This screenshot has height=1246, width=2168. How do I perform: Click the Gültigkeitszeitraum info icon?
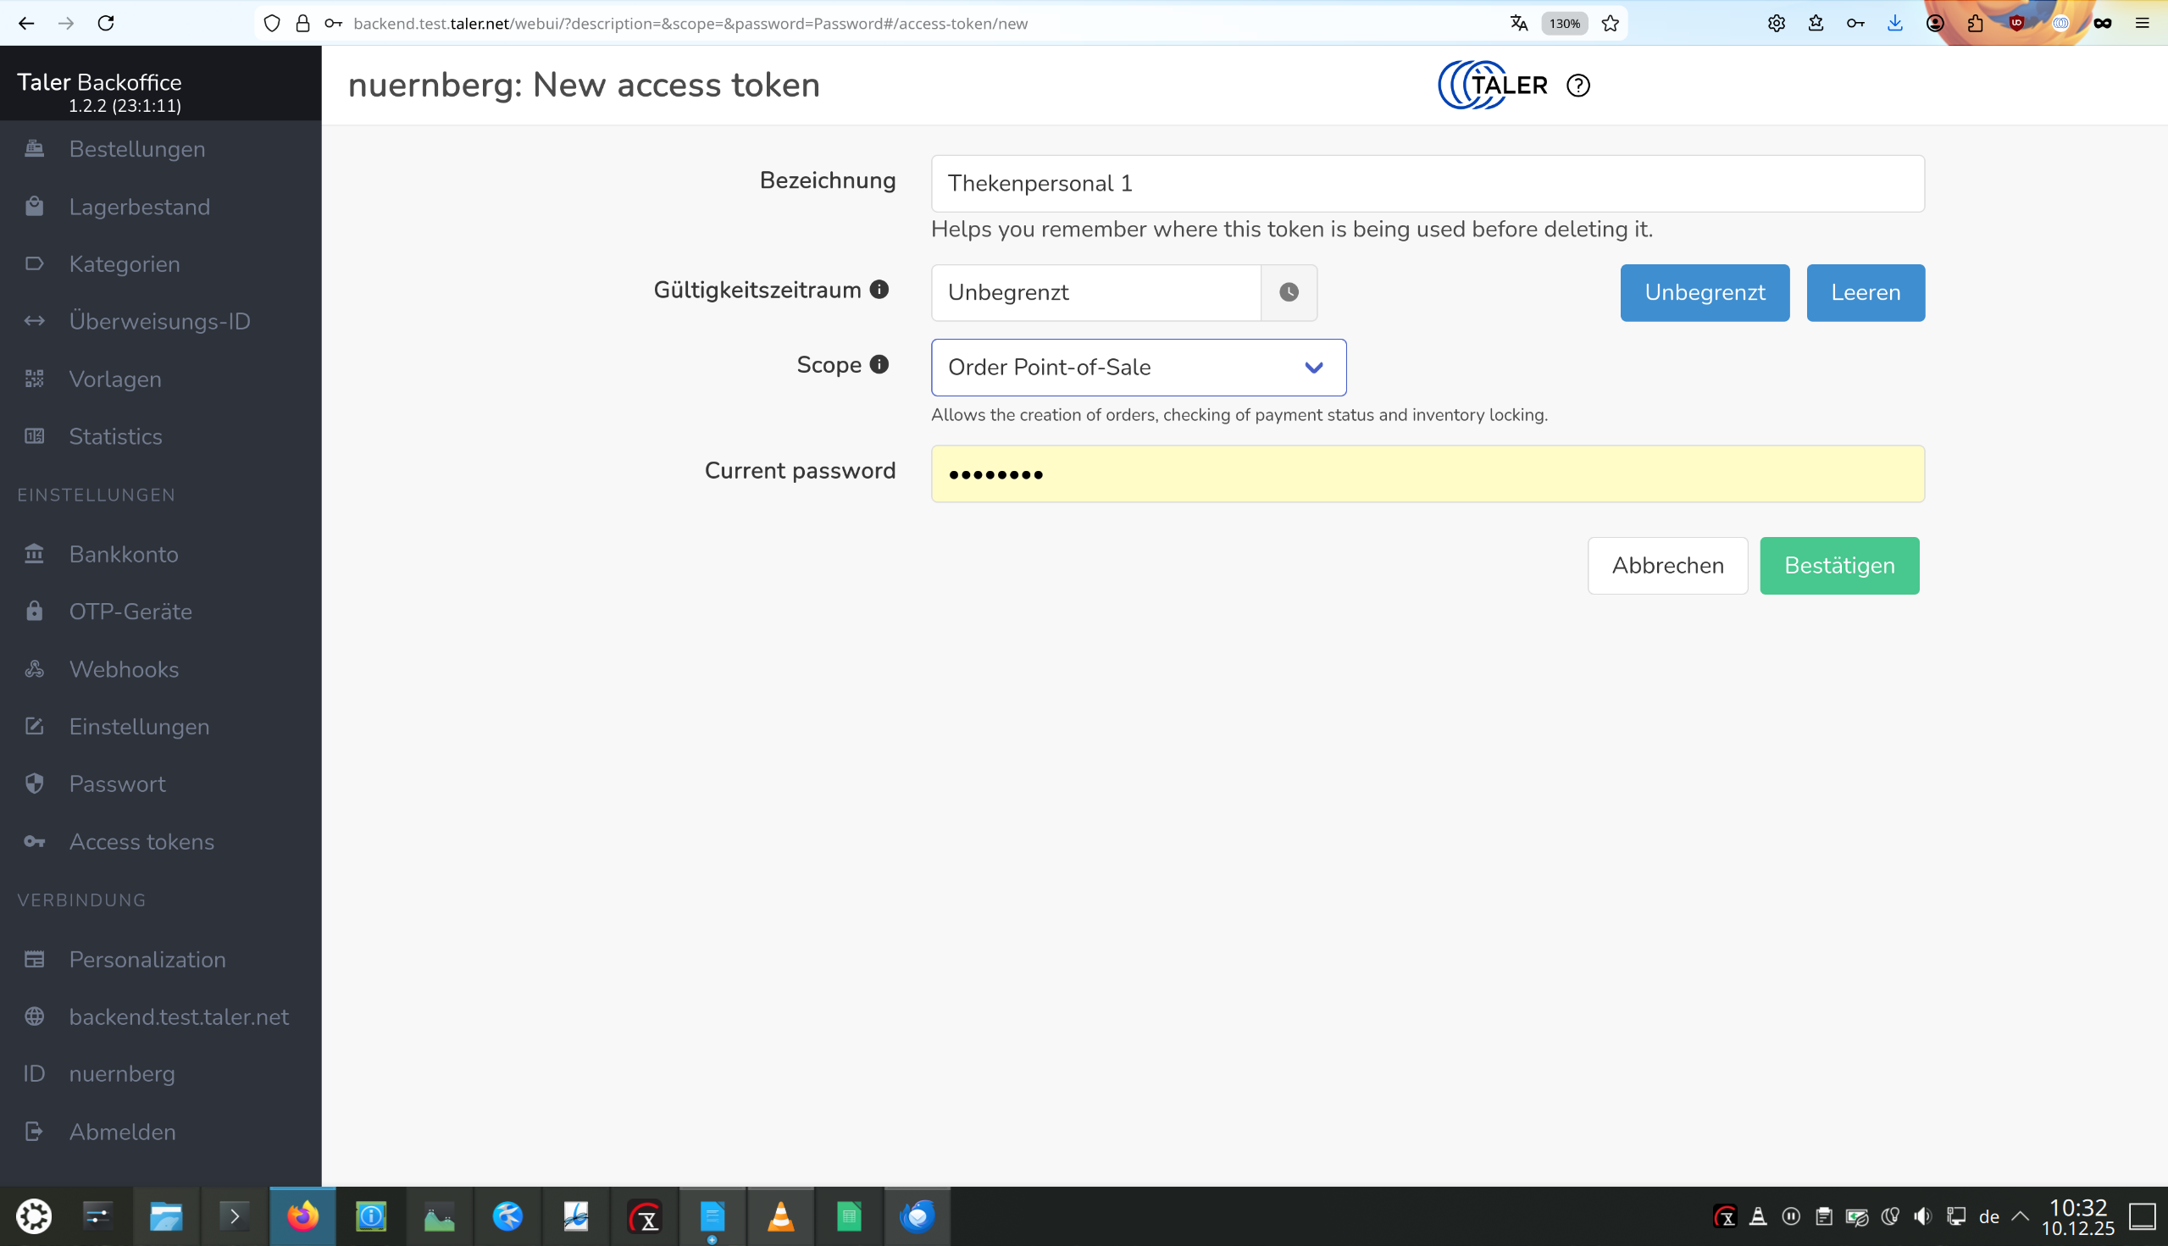pyautogui.click(x=879, y=289)
